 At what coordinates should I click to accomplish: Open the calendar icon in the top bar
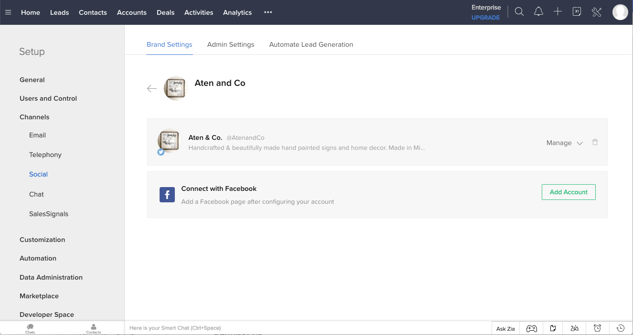576,11
